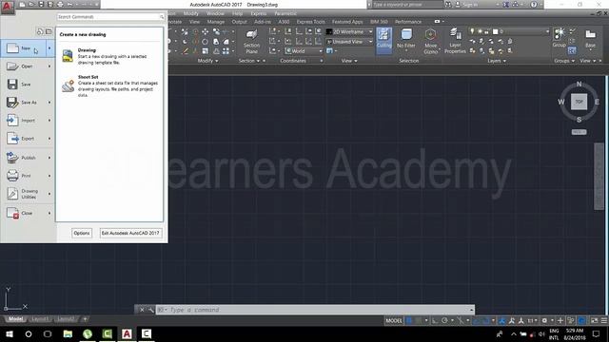This screenshot has height=342, width=609.
Task: Add a new layout with plus tab
Action: click(x=85, y=319)
